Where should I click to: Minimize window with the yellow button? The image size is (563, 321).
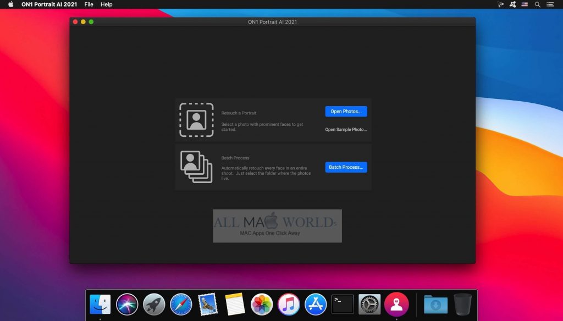click(83, 22)
